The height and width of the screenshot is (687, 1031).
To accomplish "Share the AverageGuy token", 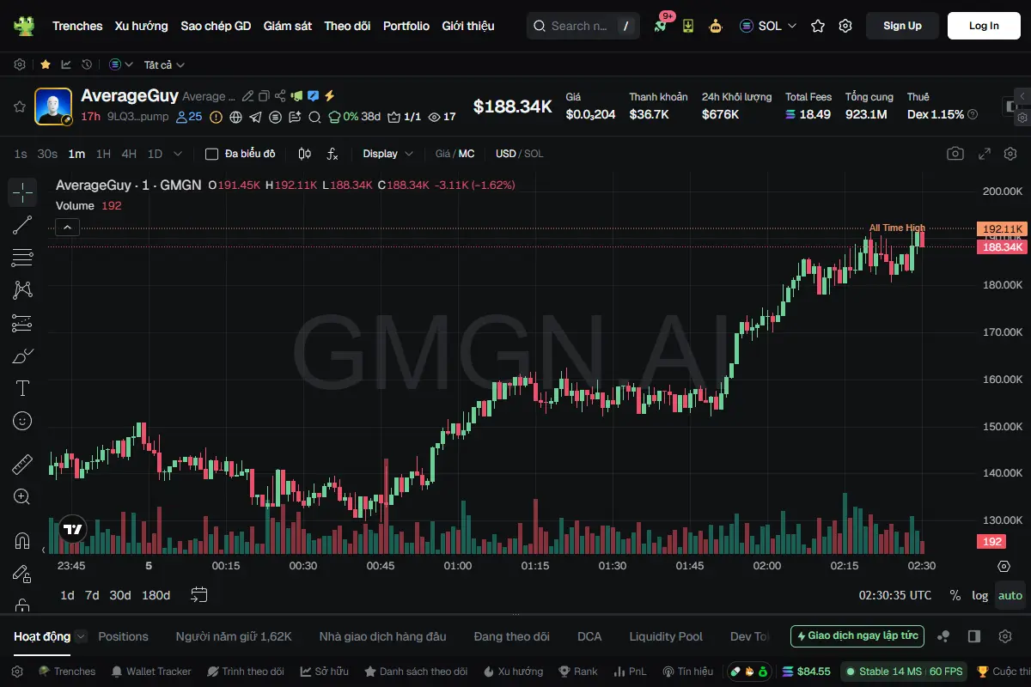I will pyautogui.click(x=280, y=96).
